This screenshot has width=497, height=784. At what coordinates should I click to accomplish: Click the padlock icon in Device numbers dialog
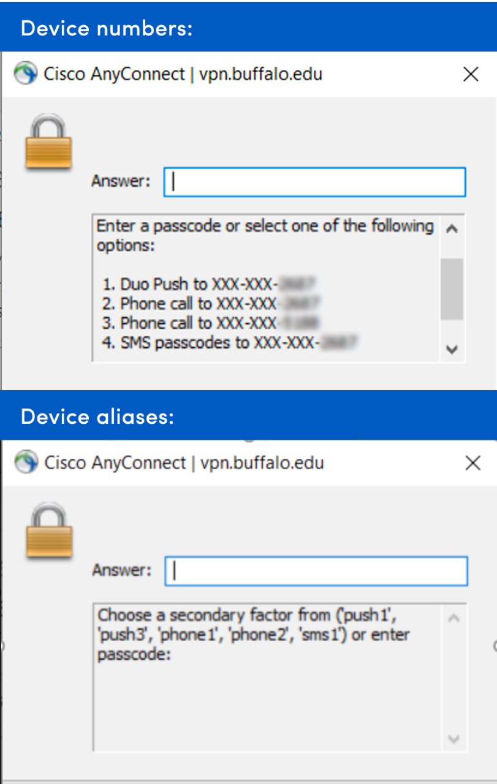point(48,143)
